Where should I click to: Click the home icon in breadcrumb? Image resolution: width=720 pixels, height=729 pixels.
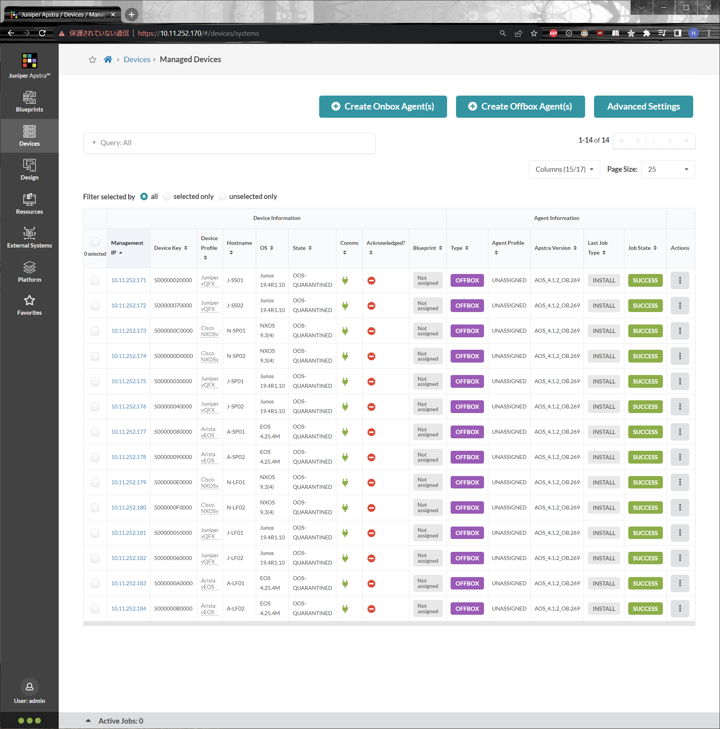point(108,59)
